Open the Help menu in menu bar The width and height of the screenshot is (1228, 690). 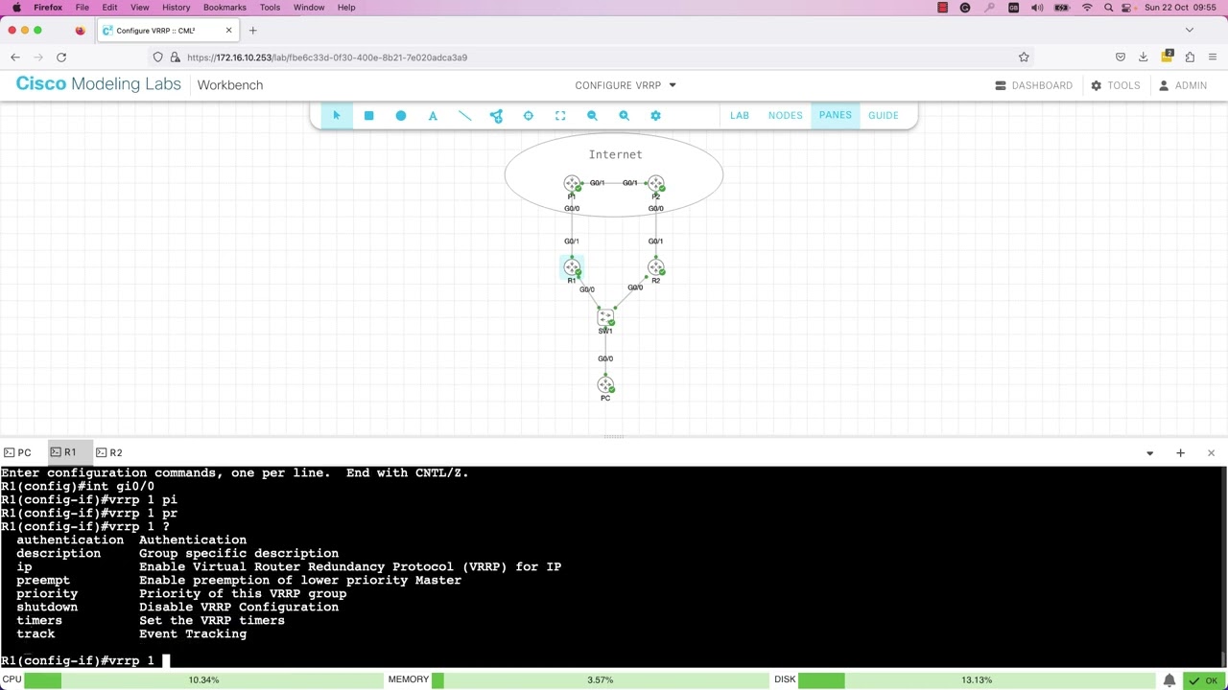pos(346,8)
